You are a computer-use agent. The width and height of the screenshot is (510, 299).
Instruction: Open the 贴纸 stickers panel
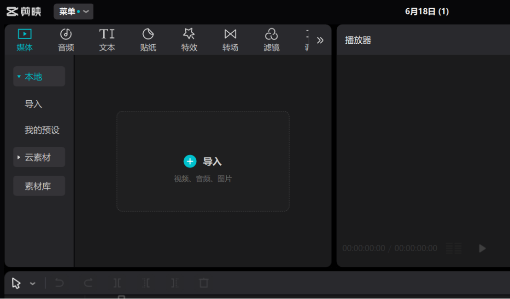[x=148, y=39]
